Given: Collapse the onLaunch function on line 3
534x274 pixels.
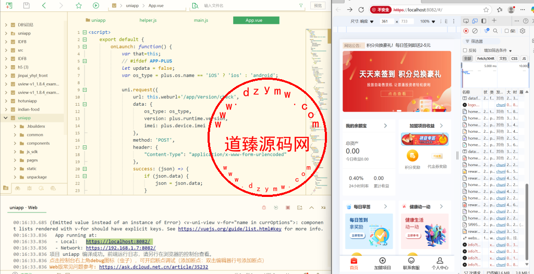Looking at the screenshot, I should 84,47.
